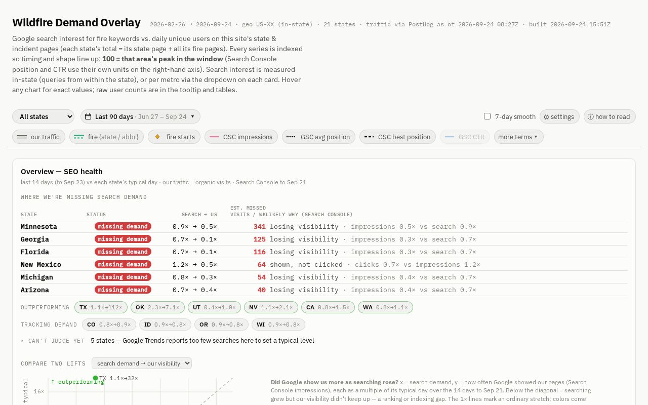The image size is (648, 405).
Task: Click New Mexico's missing demand badge
Action: coord(123,264)
